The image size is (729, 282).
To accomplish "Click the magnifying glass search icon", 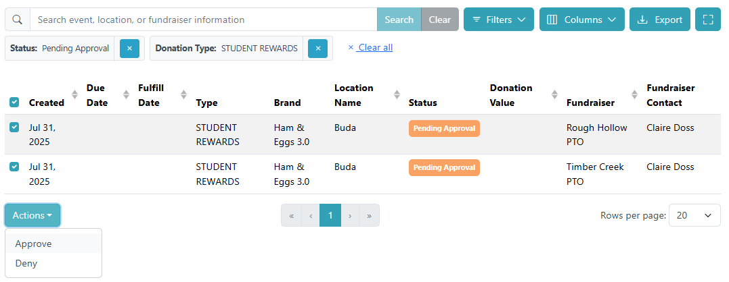I will click(x=18, y=20).
